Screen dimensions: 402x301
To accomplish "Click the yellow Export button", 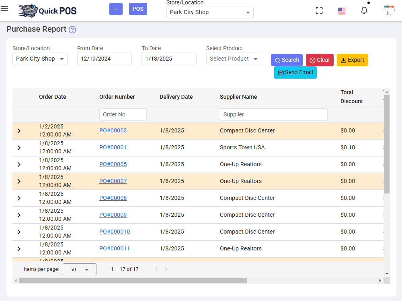I will [x=352, y=60].
